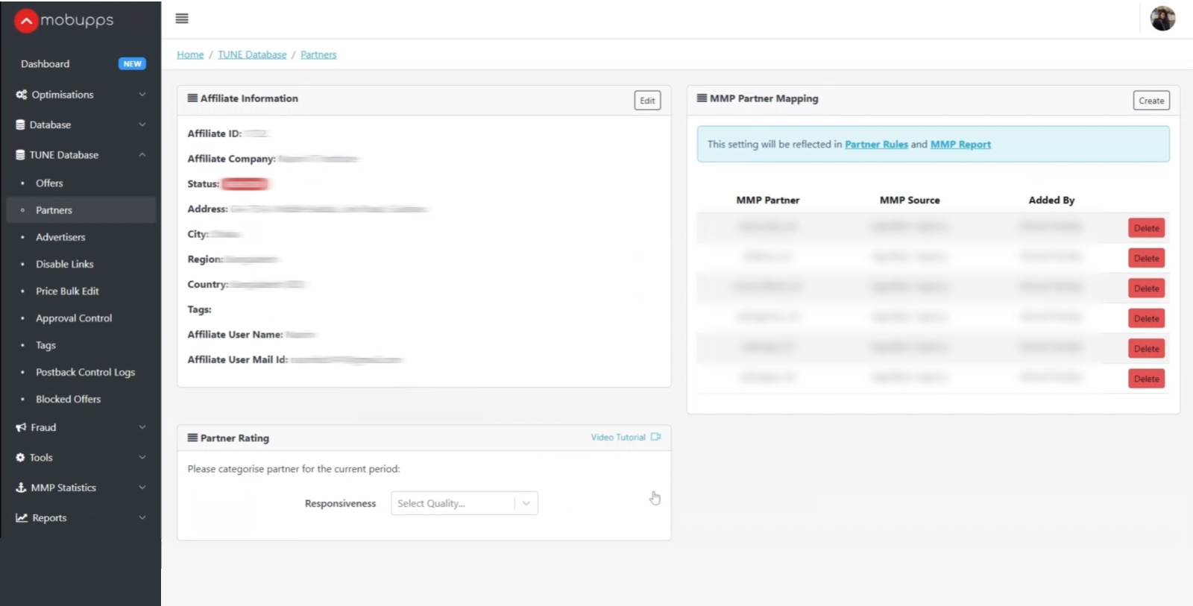Click the MMP Statistics anchor icon

click(21, 487)
